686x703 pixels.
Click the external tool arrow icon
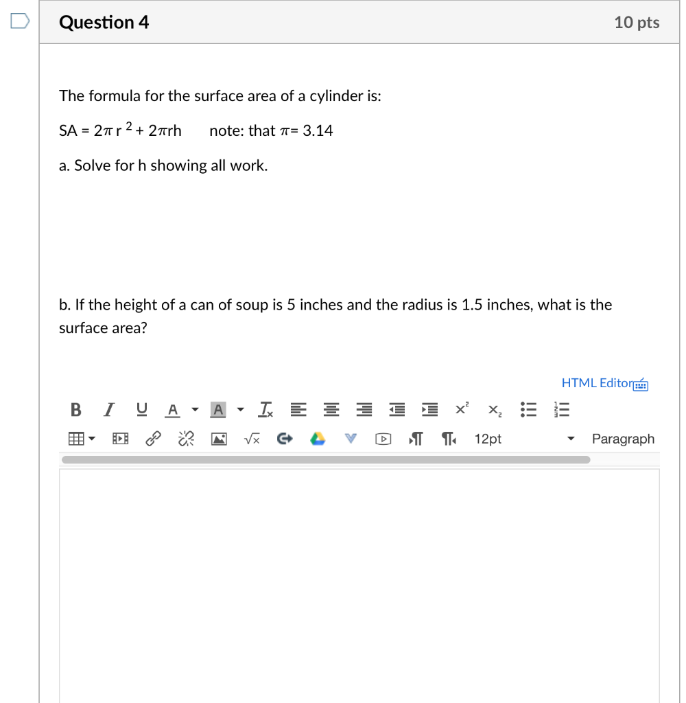tap(285, 439)
